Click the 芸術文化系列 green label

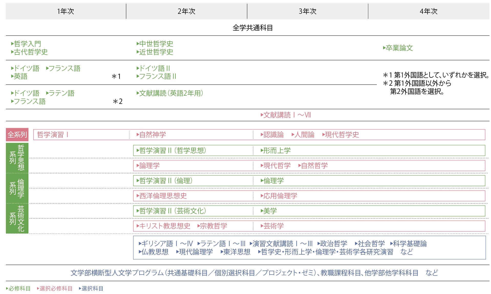(17, 219)
